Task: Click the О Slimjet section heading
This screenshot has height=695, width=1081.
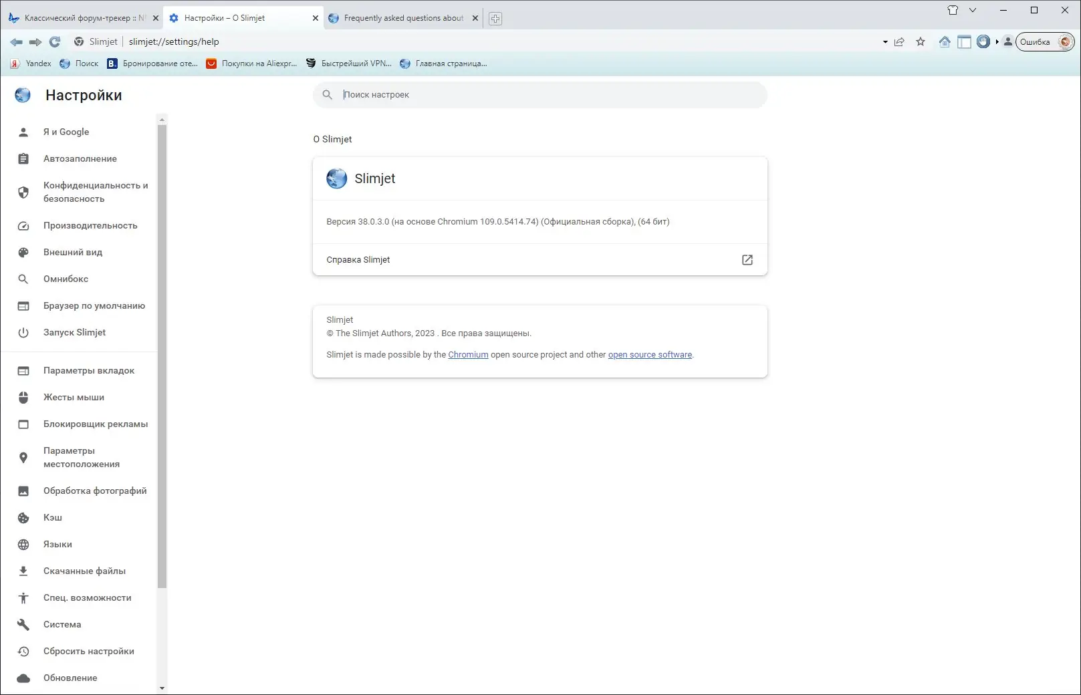Action: pyautogui.click(x=332, y=139)
